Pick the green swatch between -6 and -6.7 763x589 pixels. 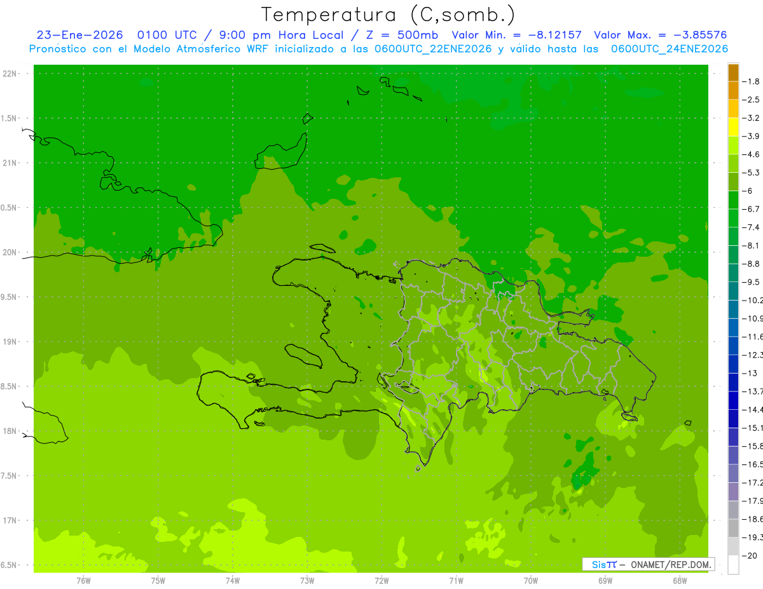click(733, 200)
